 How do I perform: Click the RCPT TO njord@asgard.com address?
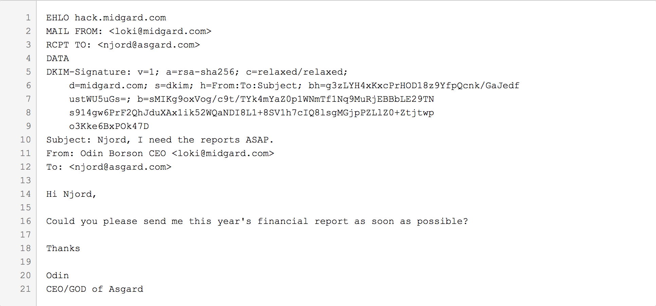coord(149,45)
